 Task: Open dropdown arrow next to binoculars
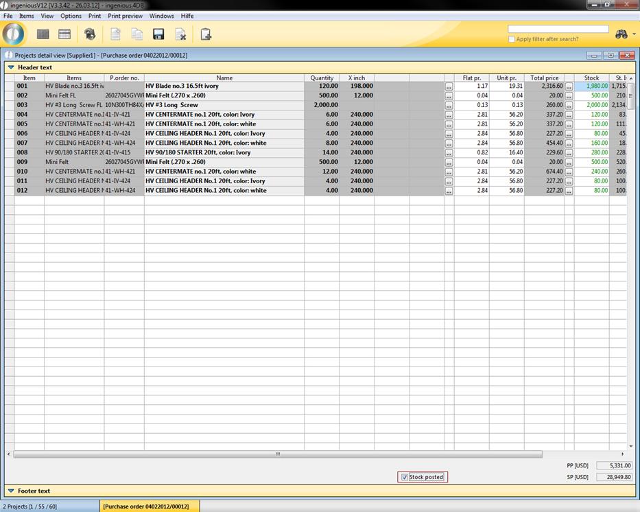(x=634, y=34)
